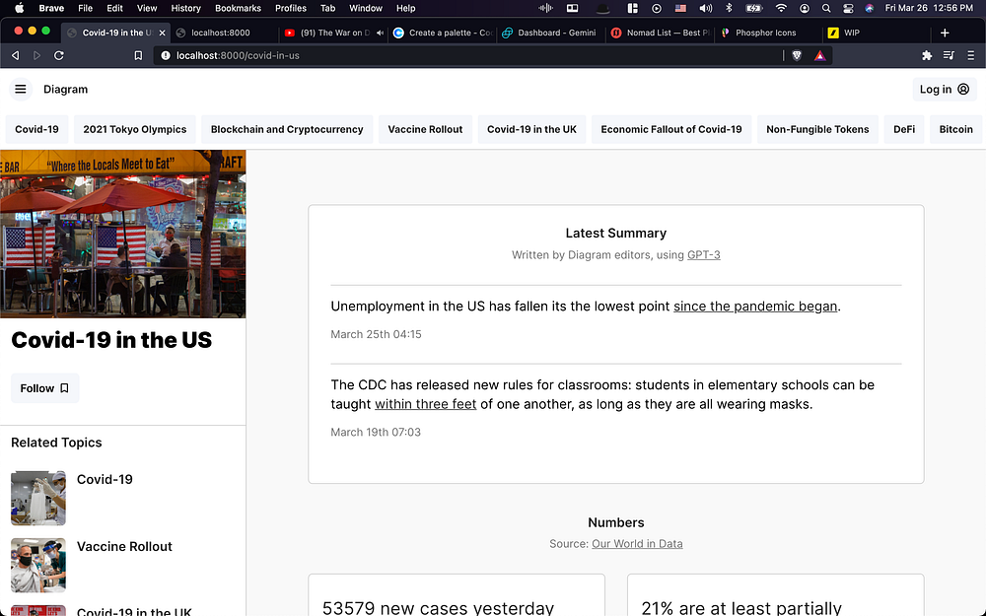
Task: Mute the YouTube War on Drugs tab audio icon
Action: click(x=380, y=33)
